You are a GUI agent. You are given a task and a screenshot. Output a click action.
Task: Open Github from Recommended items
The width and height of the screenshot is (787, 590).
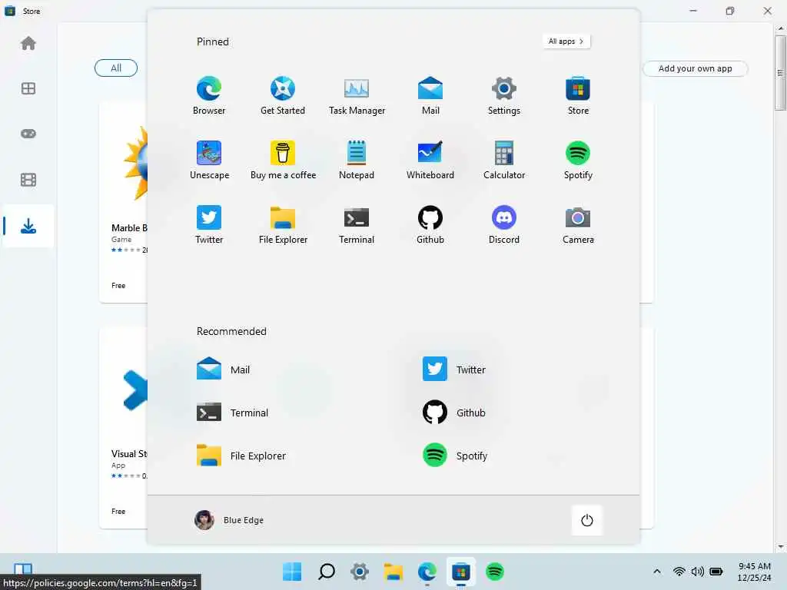pos(453,413)
